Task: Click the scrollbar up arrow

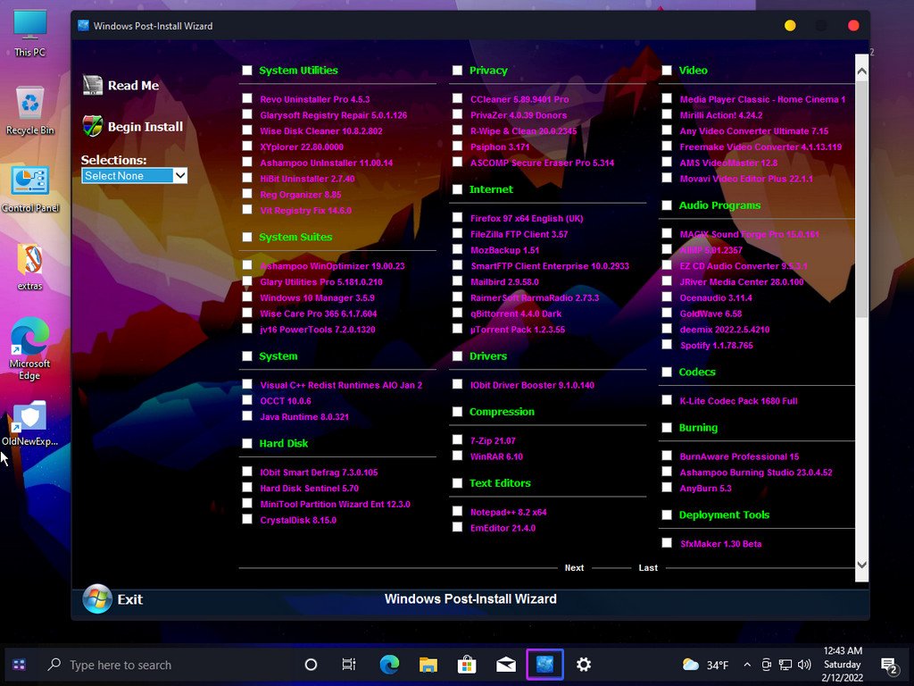Action: (861, 71)
